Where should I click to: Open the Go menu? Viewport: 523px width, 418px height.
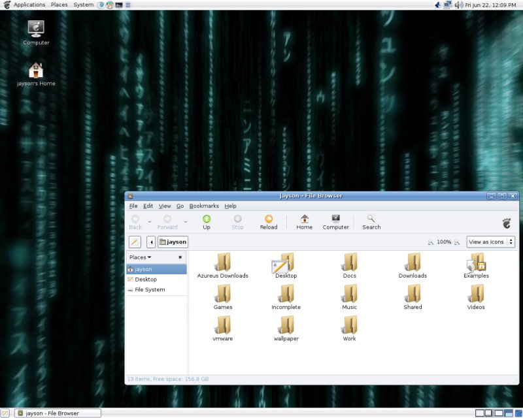click(180, 206)
